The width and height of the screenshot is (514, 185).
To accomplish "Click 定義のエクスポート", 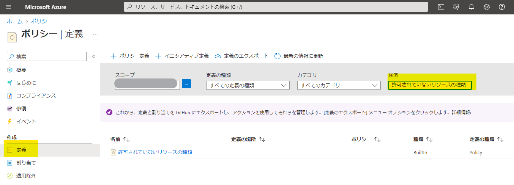I will [x=242, y=56].
